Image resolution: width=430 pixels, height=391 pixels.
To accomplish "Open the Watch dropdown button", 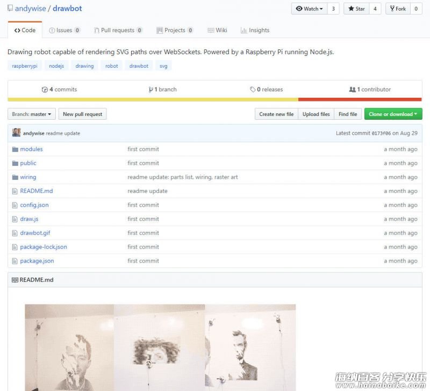I will pos(309,9).
